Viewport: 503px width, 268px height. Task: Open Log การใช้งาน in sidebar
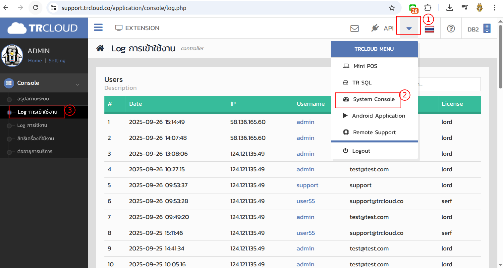pos(32,125)
